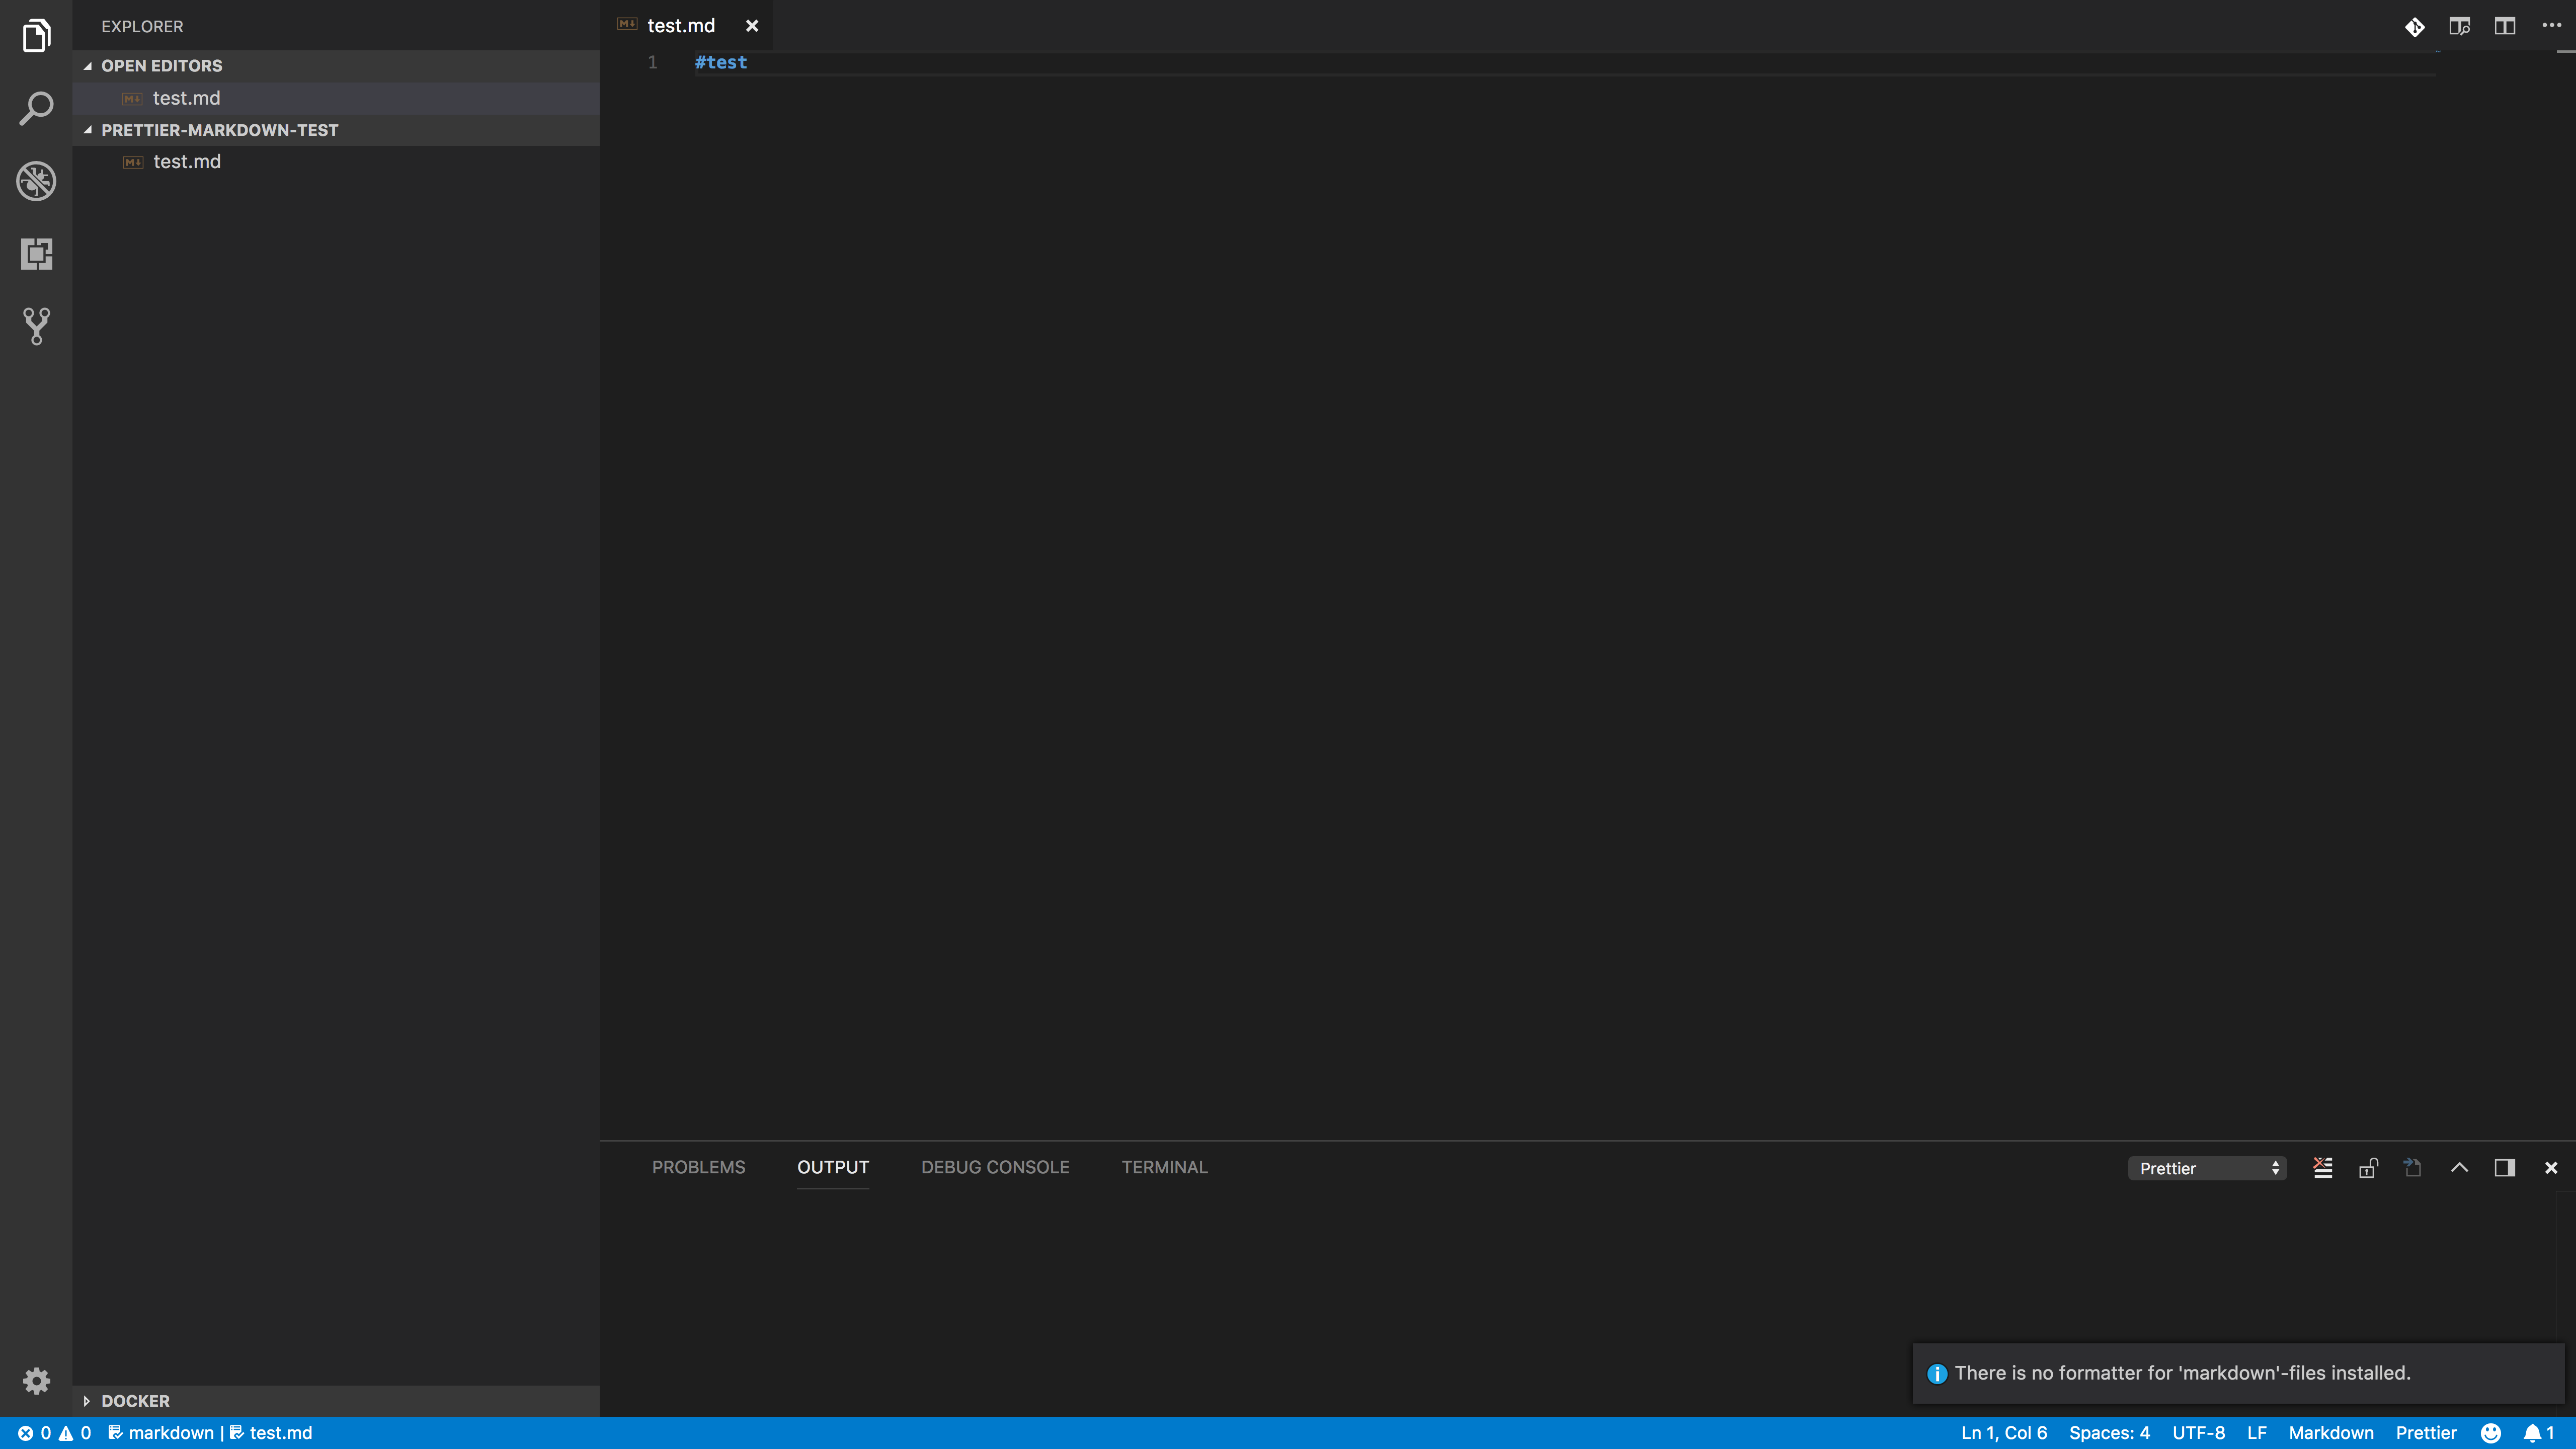Image resolution: width=2576 pixels, height=1449 pixels.
Task: Change Spaces: 4 indentation in status bar
Action: (x=2110, y=1432)
